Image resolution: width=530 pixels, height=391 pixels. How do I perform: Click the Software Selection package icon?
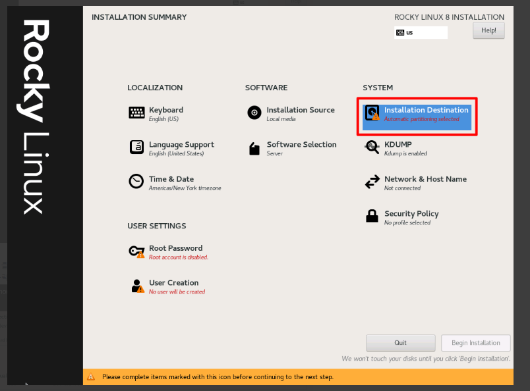(x=254, y=149)
